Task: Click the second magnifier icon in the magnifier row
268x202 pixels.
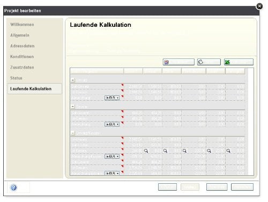Action: pyautogui.click(x=166, y=151)
